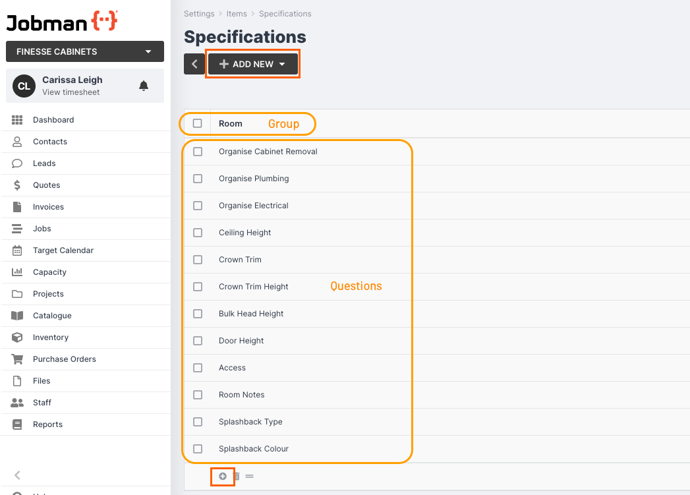690x495 pixels.
Task: Click the Dashboard grid icon
Action: coord(17,120)
